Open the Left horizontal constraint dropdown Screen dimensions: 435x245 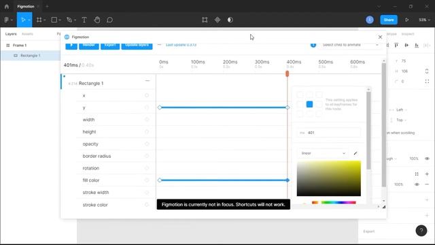coord(402,110)
